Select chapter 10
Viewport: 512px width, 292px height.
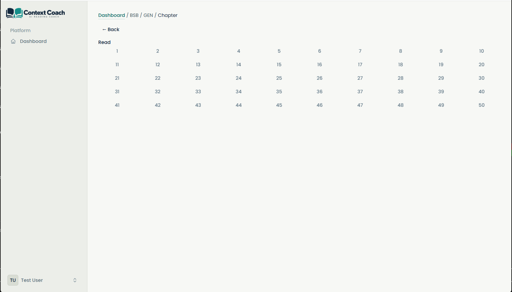(x=482, y=51)
